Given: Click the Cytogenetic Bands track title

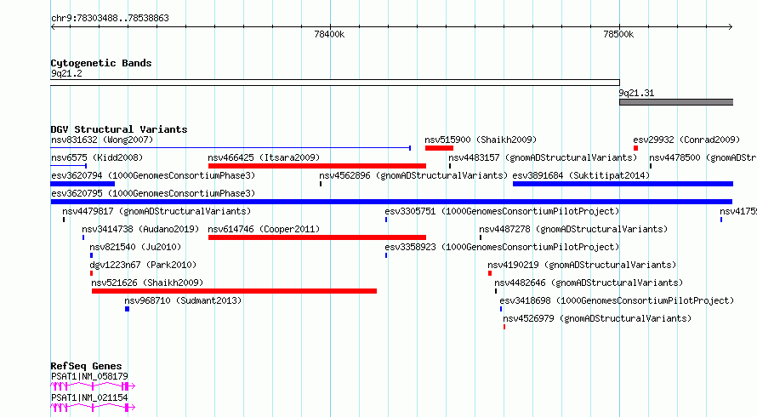Looking at the screenshot, I should click(x=101, y=63).
